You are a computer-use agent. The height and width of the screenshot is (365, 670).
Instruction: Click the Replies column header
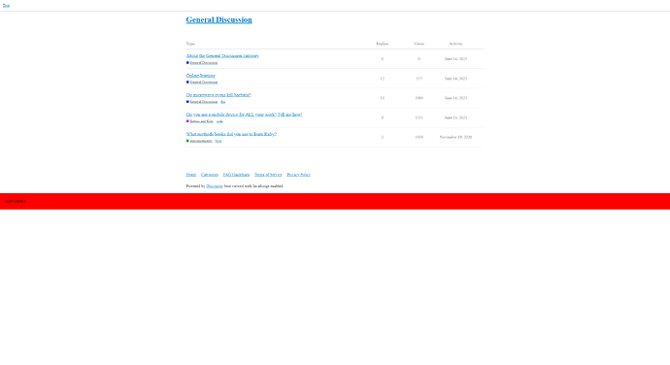pyautogui.click(x=383, y=44)
